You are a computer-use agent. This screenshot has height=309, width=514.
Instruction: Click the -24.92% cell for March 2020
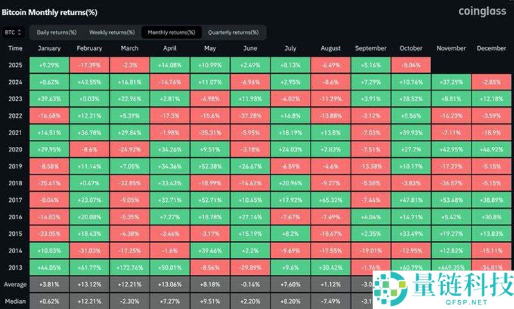(130, 149)
